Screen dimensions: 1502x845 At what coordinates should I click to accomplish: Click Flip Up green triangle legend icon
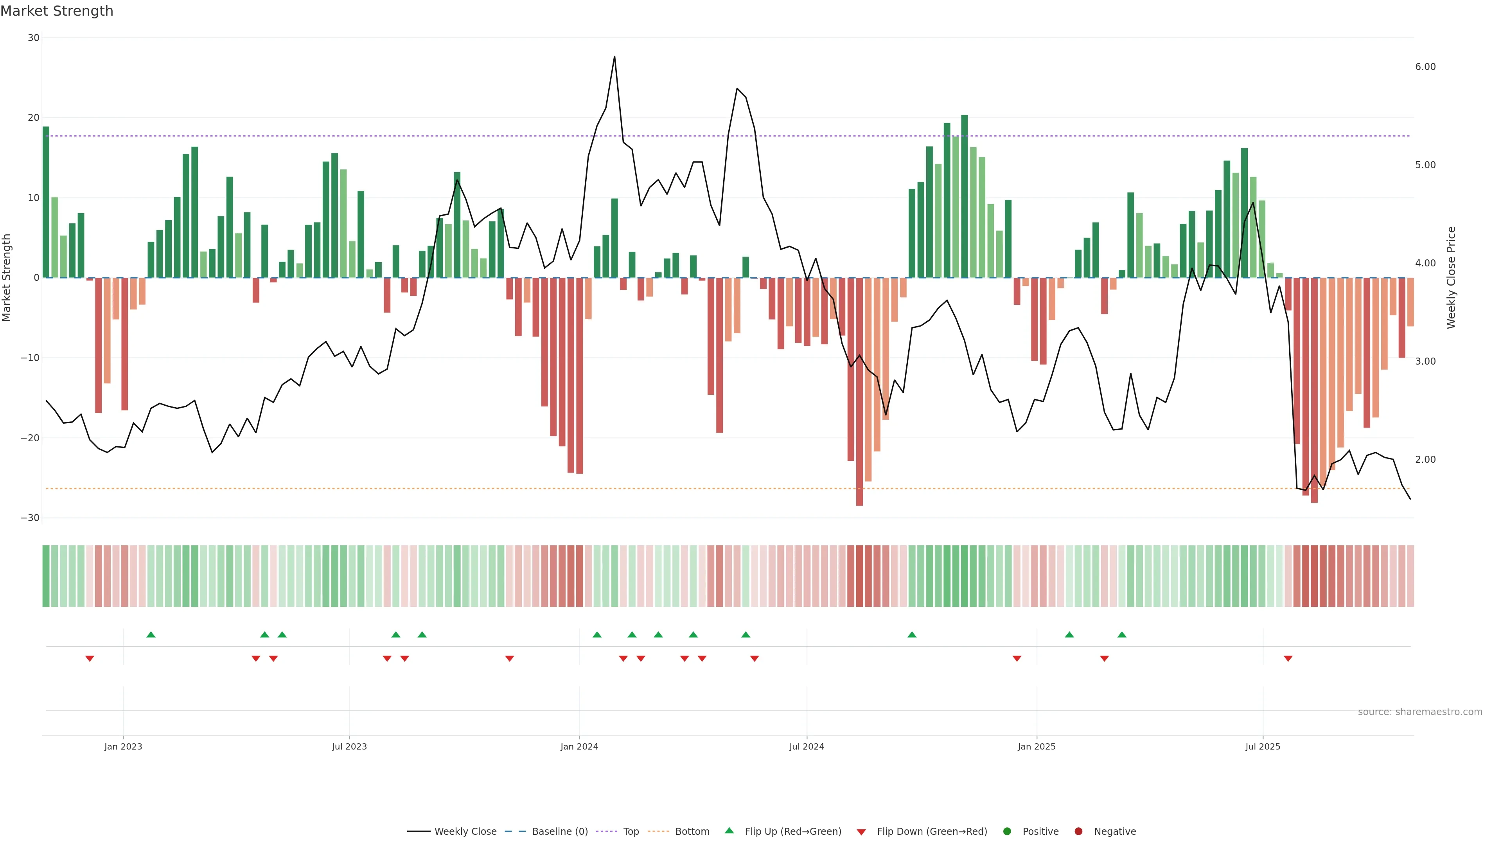729,831
